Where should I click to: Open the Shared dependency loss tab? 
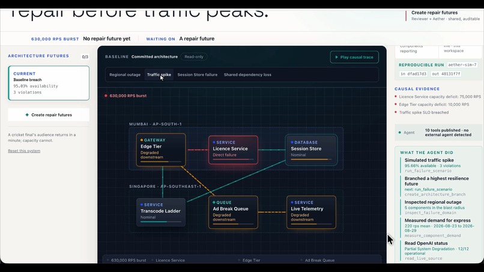point(247,74)
